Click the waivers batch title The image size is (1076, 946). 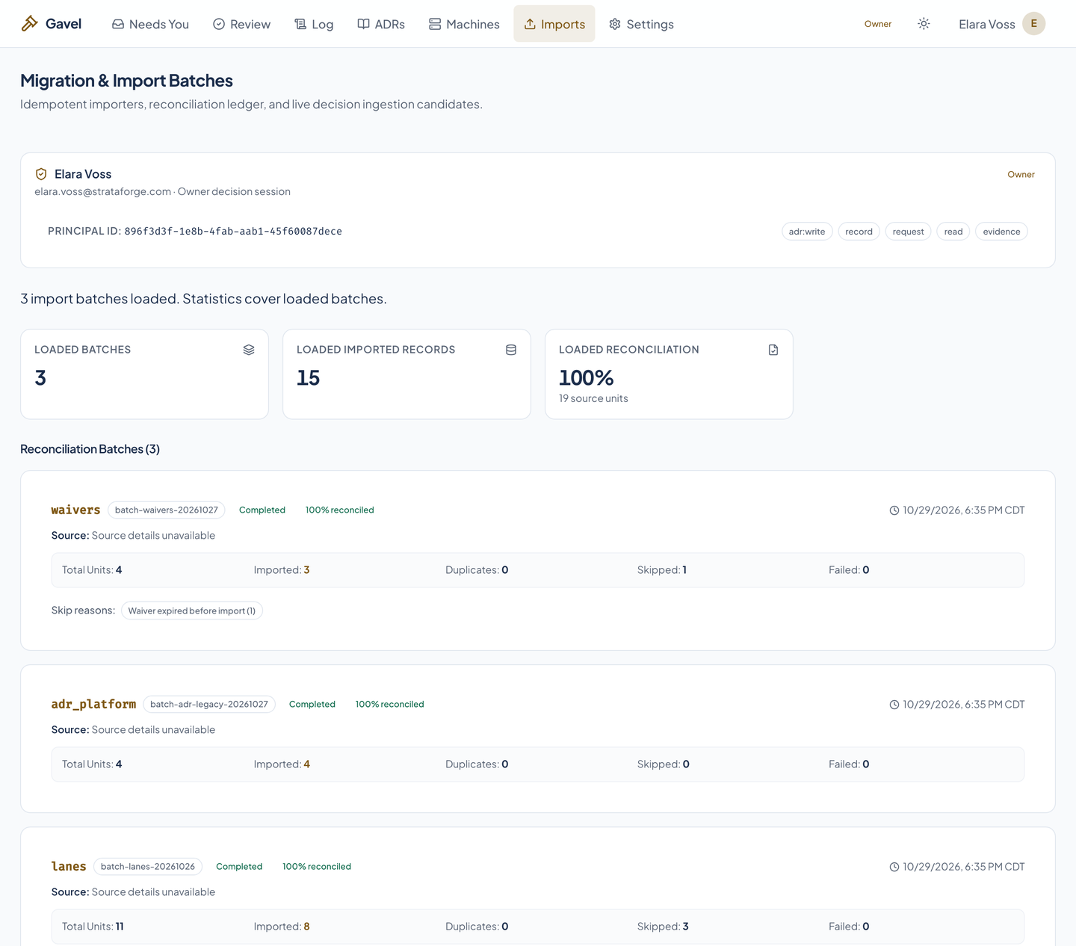[75, 510]
